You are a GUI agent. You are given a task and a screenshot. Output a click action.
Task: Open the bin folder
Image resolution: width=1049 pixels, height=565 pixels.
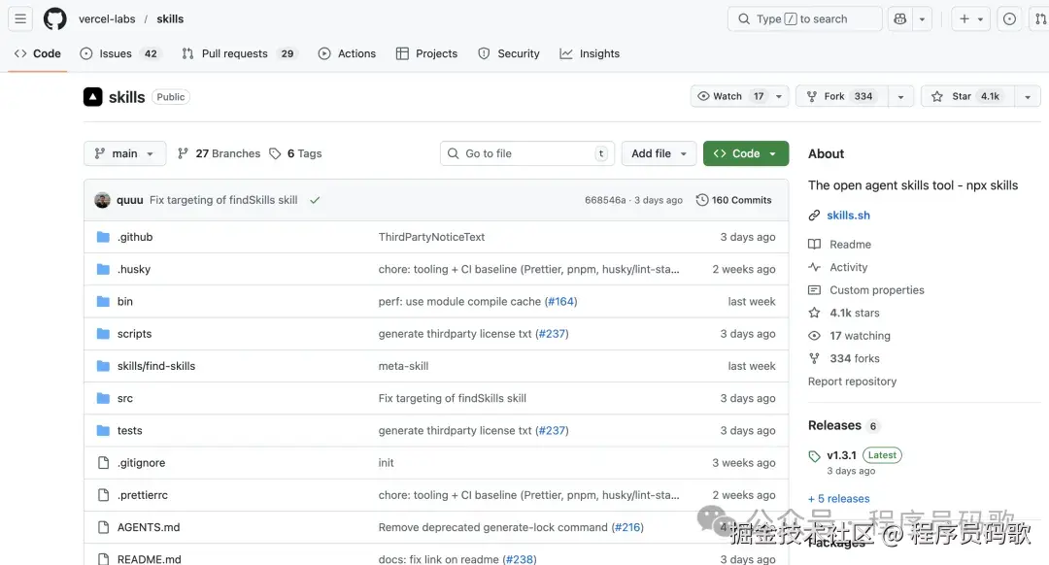[x=125, y=301]
